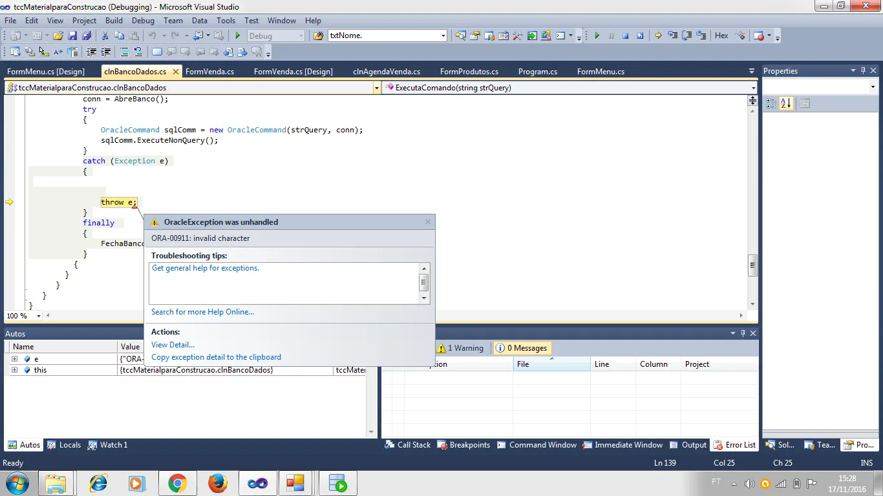883x496 pixels.
Task: Click the Find in Files icon
Action: click(318, 36)
